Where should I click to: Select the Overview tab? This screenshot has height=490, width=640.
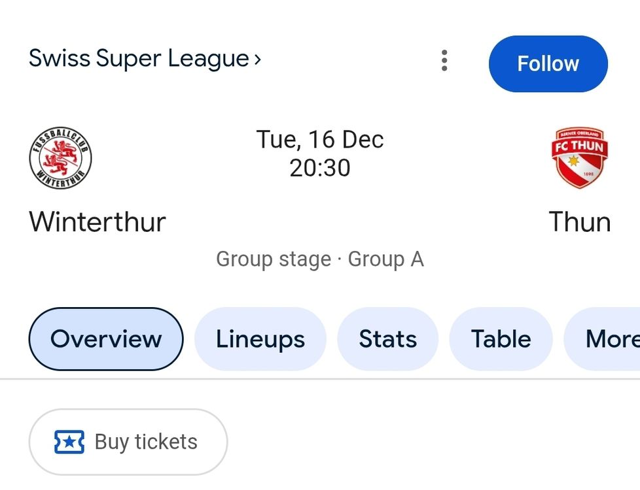[106, 339]
